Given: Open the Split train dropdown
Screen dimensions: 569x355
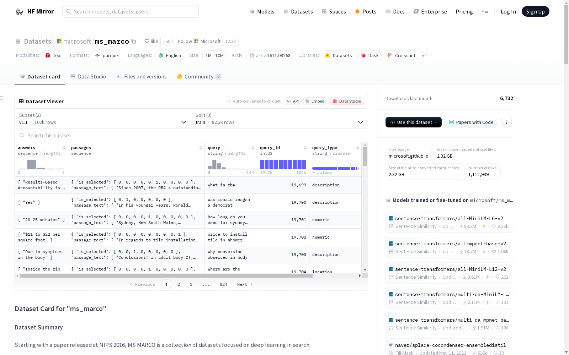Looking at the screenshot, I should [x=280, y=119].
